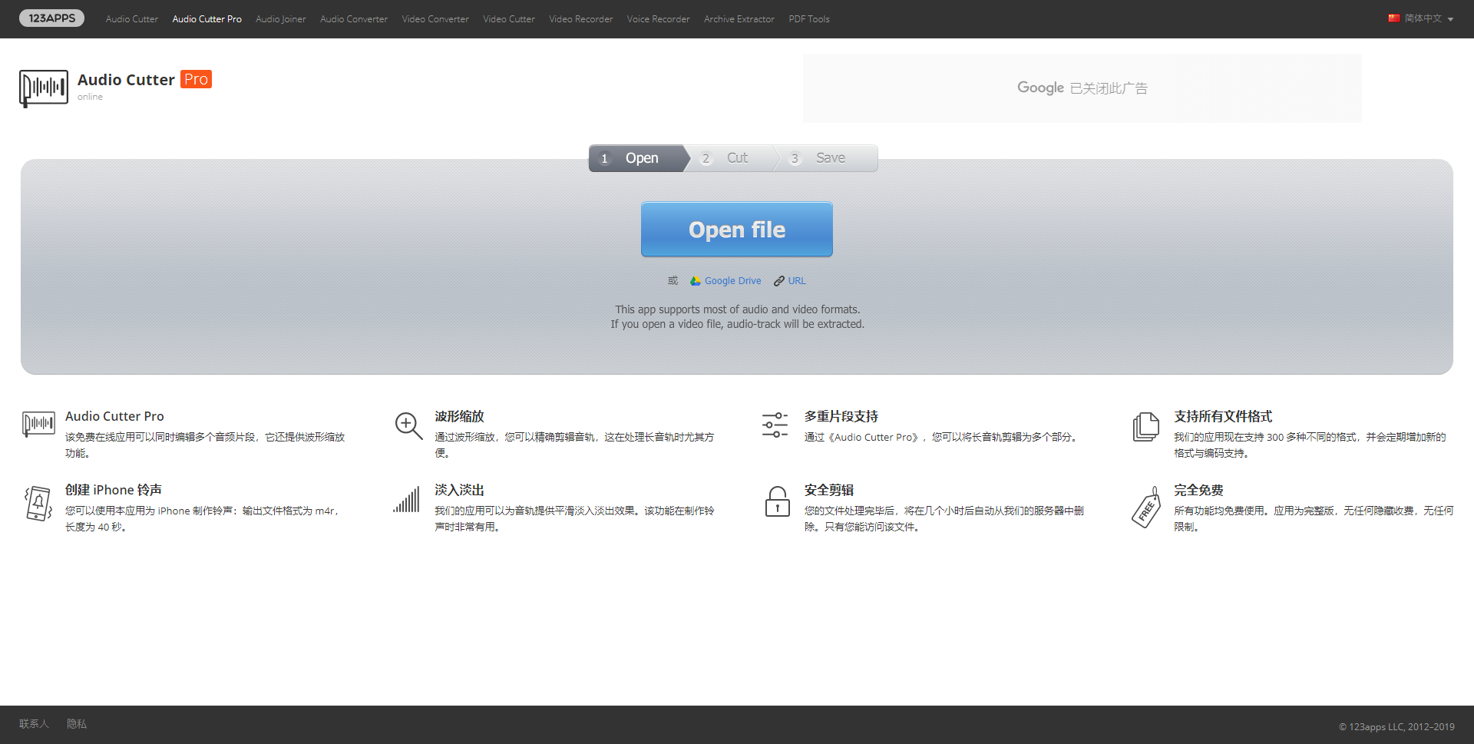The height and width of the screenshot is (744, 1474).
Task: Click the 支持所有文件格式 heading
Action: coord(1223,416)
